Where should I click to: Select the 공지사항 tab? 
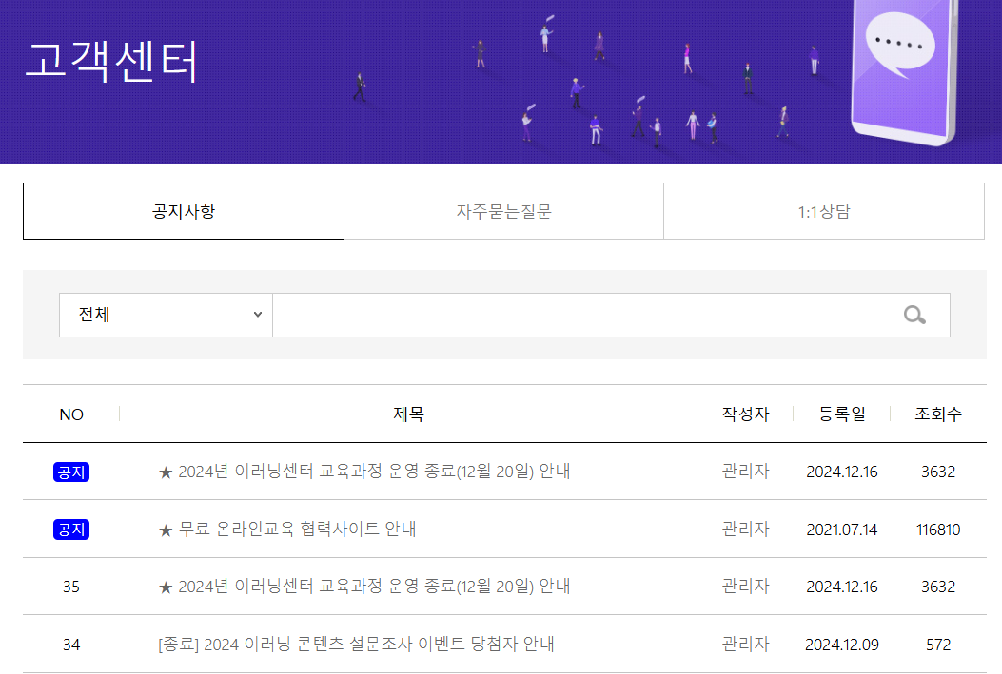coord(183,210)
